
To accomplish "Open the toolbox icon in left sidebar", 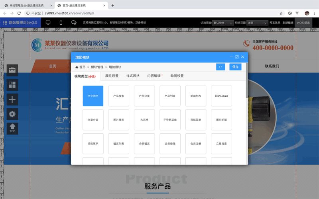I will click(12, 70).
